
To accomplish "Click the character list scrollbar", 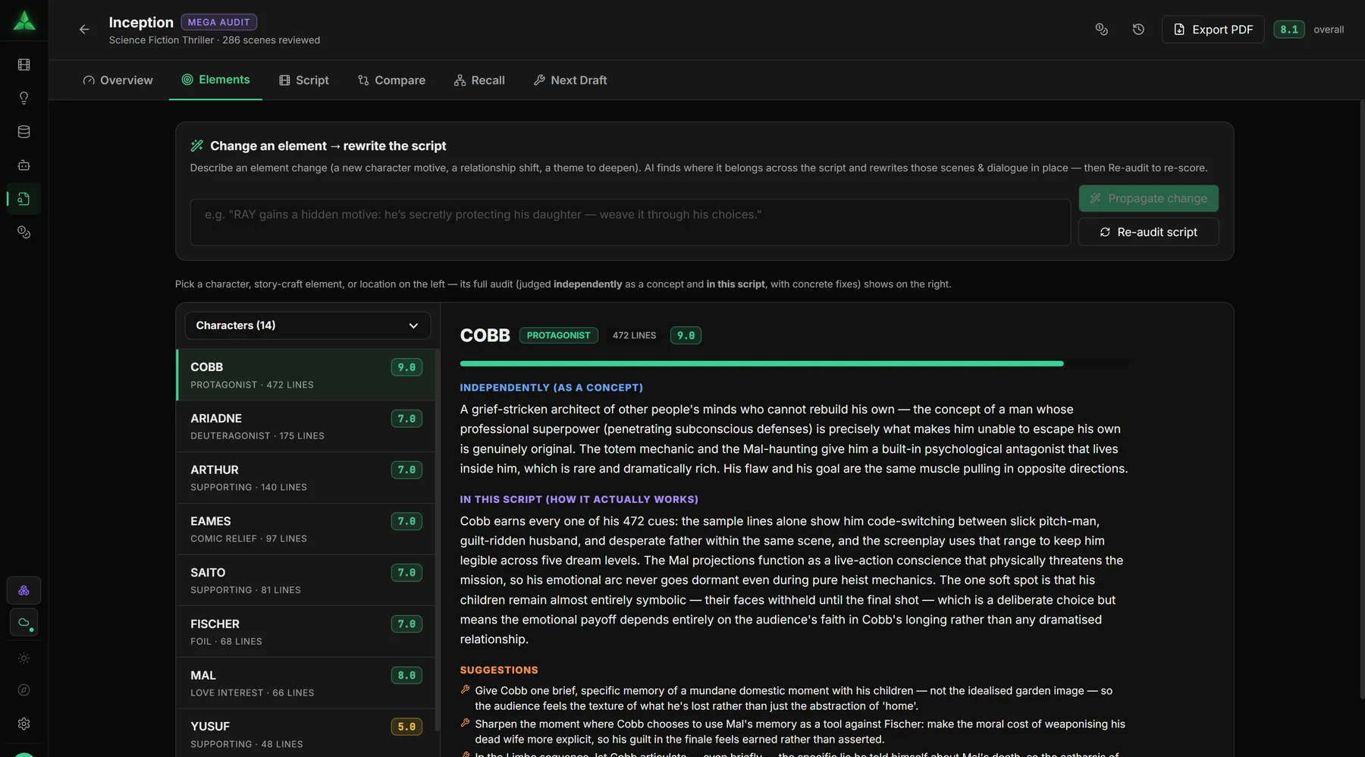I will pyautogui.click(x=438, y=540).
